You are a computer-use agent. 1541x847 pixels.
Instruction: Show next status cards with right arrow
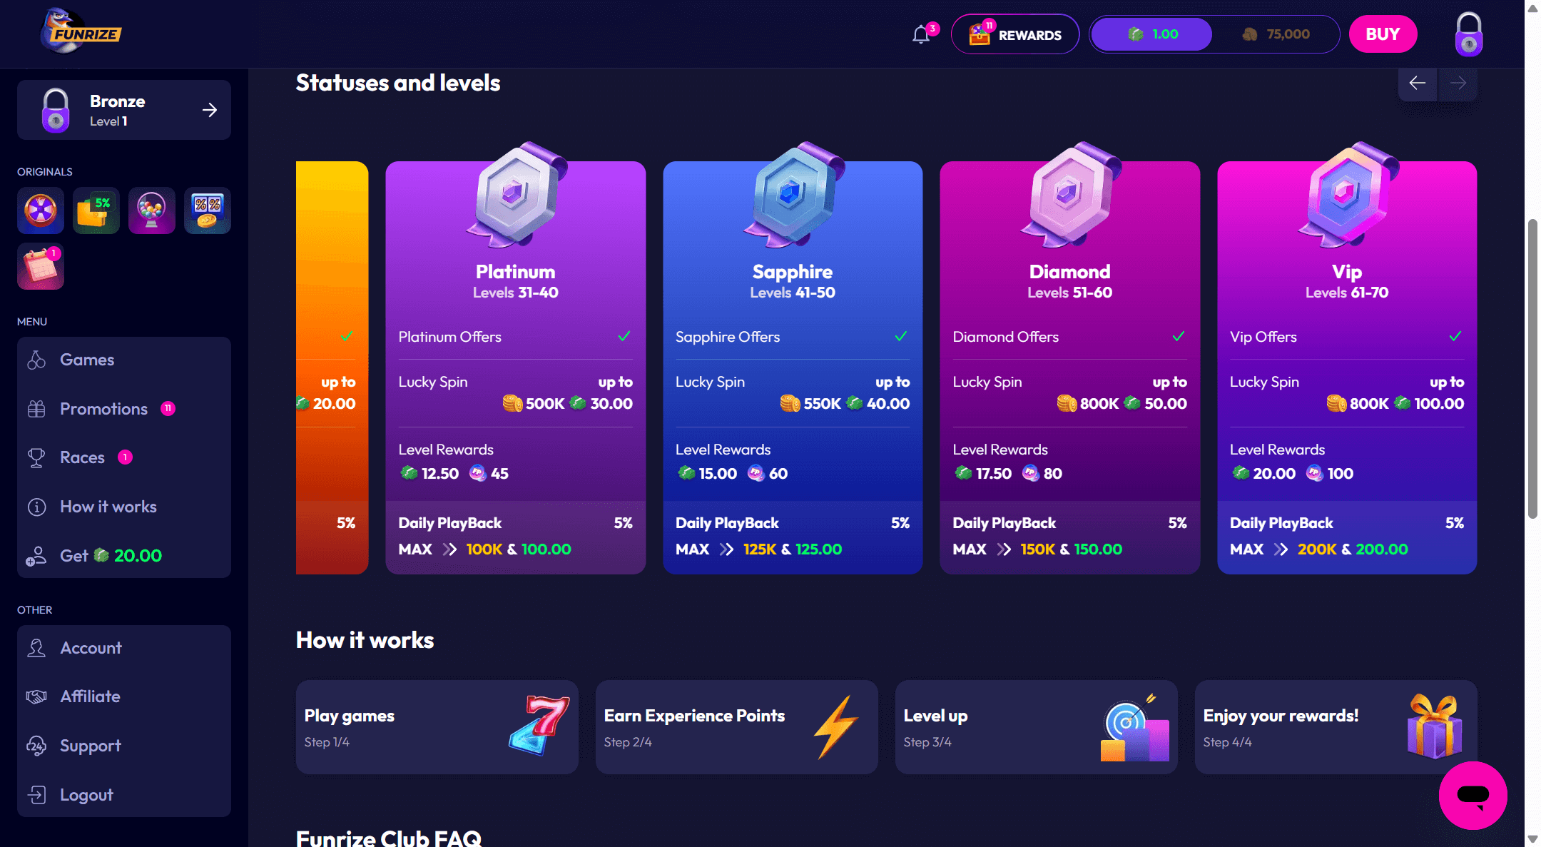[1458, 83]
